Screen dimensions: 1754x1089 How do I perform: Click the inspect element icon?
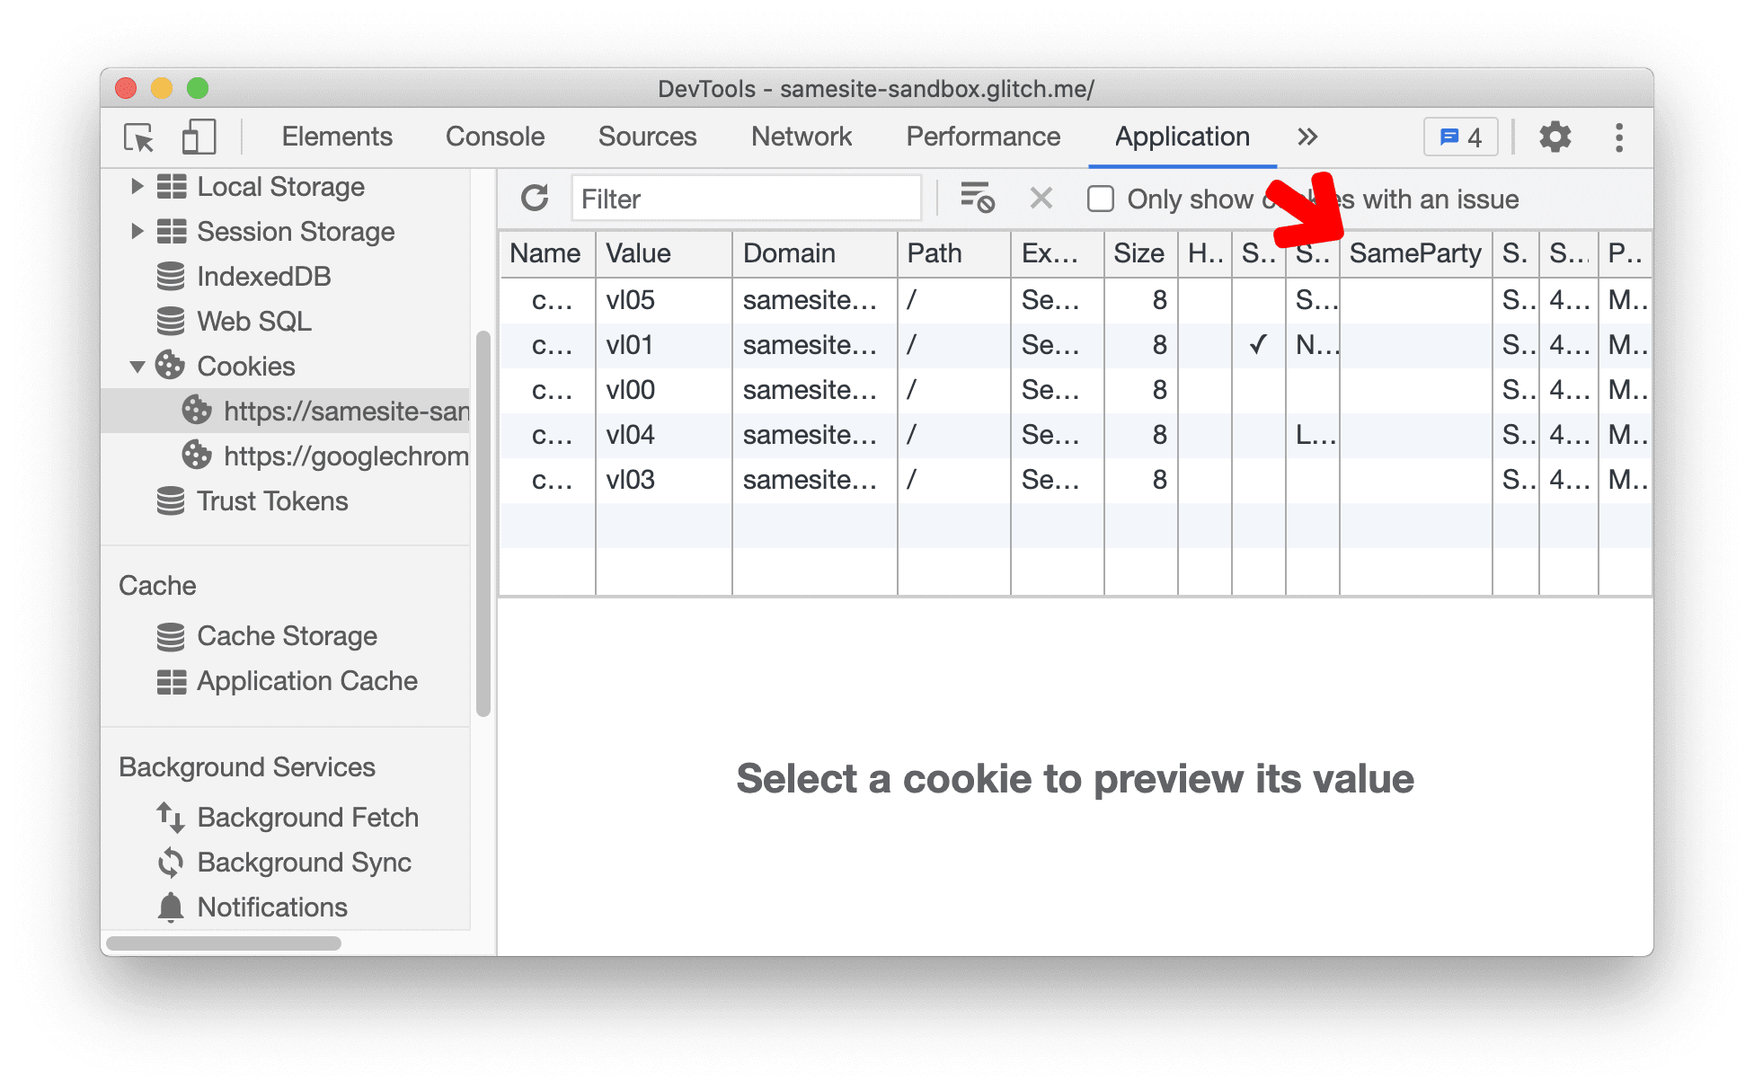(x=138, y=136)
